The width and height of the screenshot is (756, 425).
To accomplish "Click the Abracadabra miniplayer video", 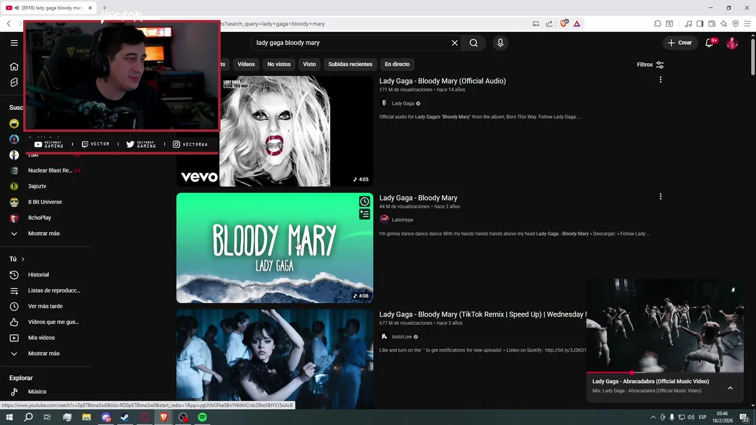I will point(665,325).
